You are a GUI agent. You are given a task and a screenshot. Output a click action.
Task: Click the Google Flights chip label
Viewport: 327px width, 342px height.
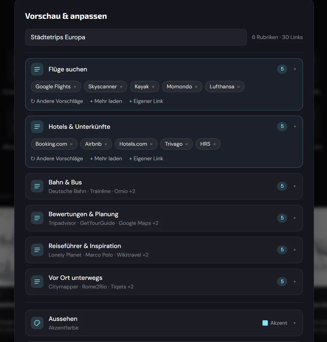[53, 87]
